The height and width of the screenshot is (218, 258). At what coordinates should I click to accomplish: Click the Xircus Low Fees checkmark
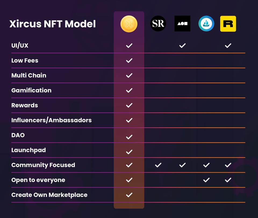pyautogui.click(x=129, y=60)
